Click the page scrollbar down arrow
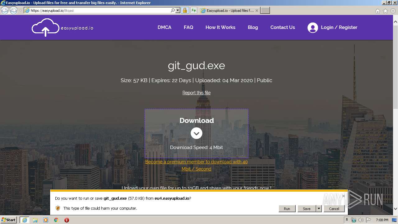This screenshot has height=224, width=398. (396, 209)
